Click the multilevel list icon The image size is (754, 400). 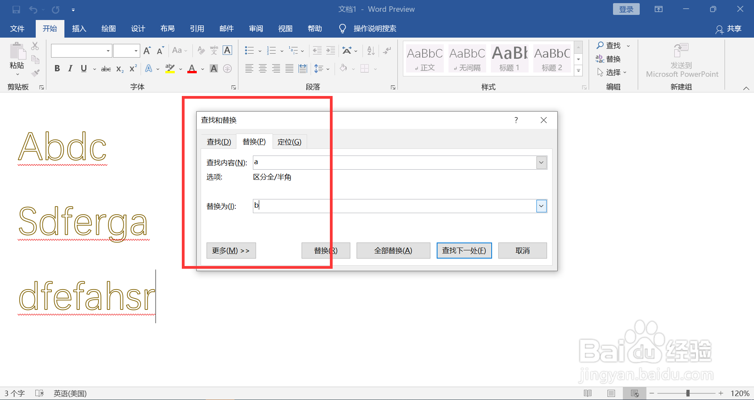293,51
